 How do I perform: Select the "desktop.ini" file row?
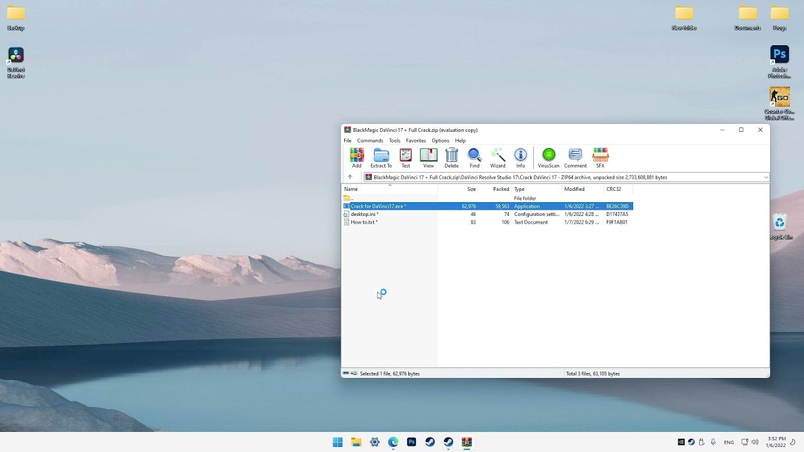[487, 214]
